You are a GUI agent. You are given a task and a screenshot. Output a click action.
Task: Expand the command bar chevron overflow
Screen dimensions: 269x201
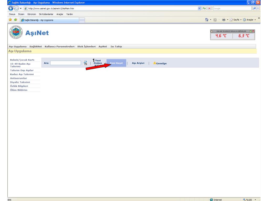click(x=259, y=18)
